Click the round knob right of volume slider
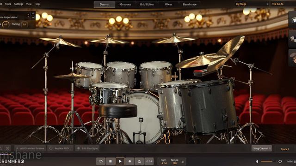 tap(280, 161)
